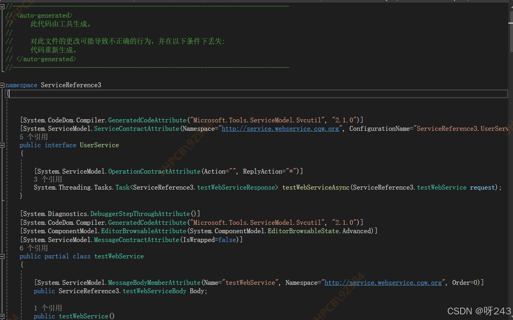The height and width of the screenshot is (320, 513).
Task: Click the OperationContractAttribute identifier
Action: (x=154, y=171)
